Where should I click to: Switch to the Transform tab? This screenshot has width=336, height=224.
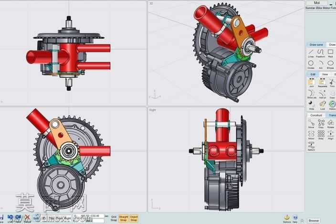point(331,115)
